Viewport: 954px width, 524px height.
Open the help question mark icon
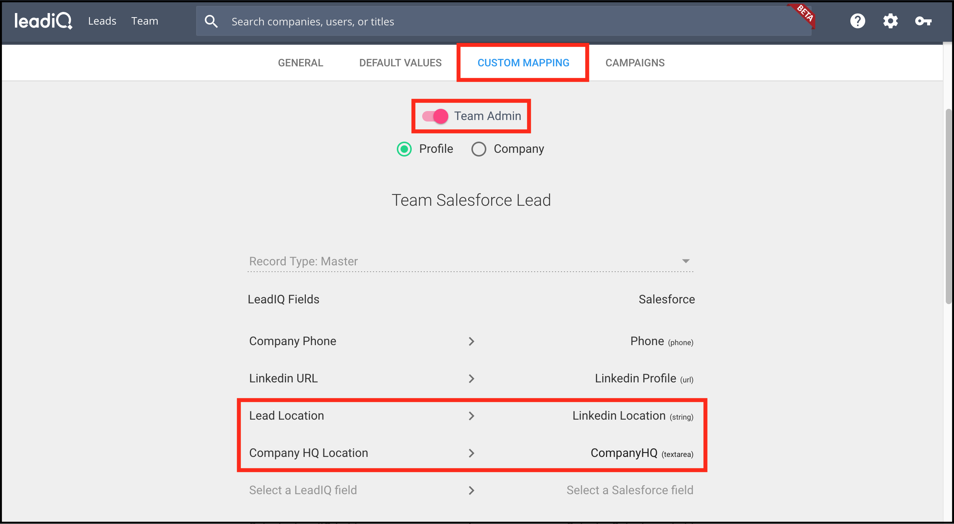[857, 21]
